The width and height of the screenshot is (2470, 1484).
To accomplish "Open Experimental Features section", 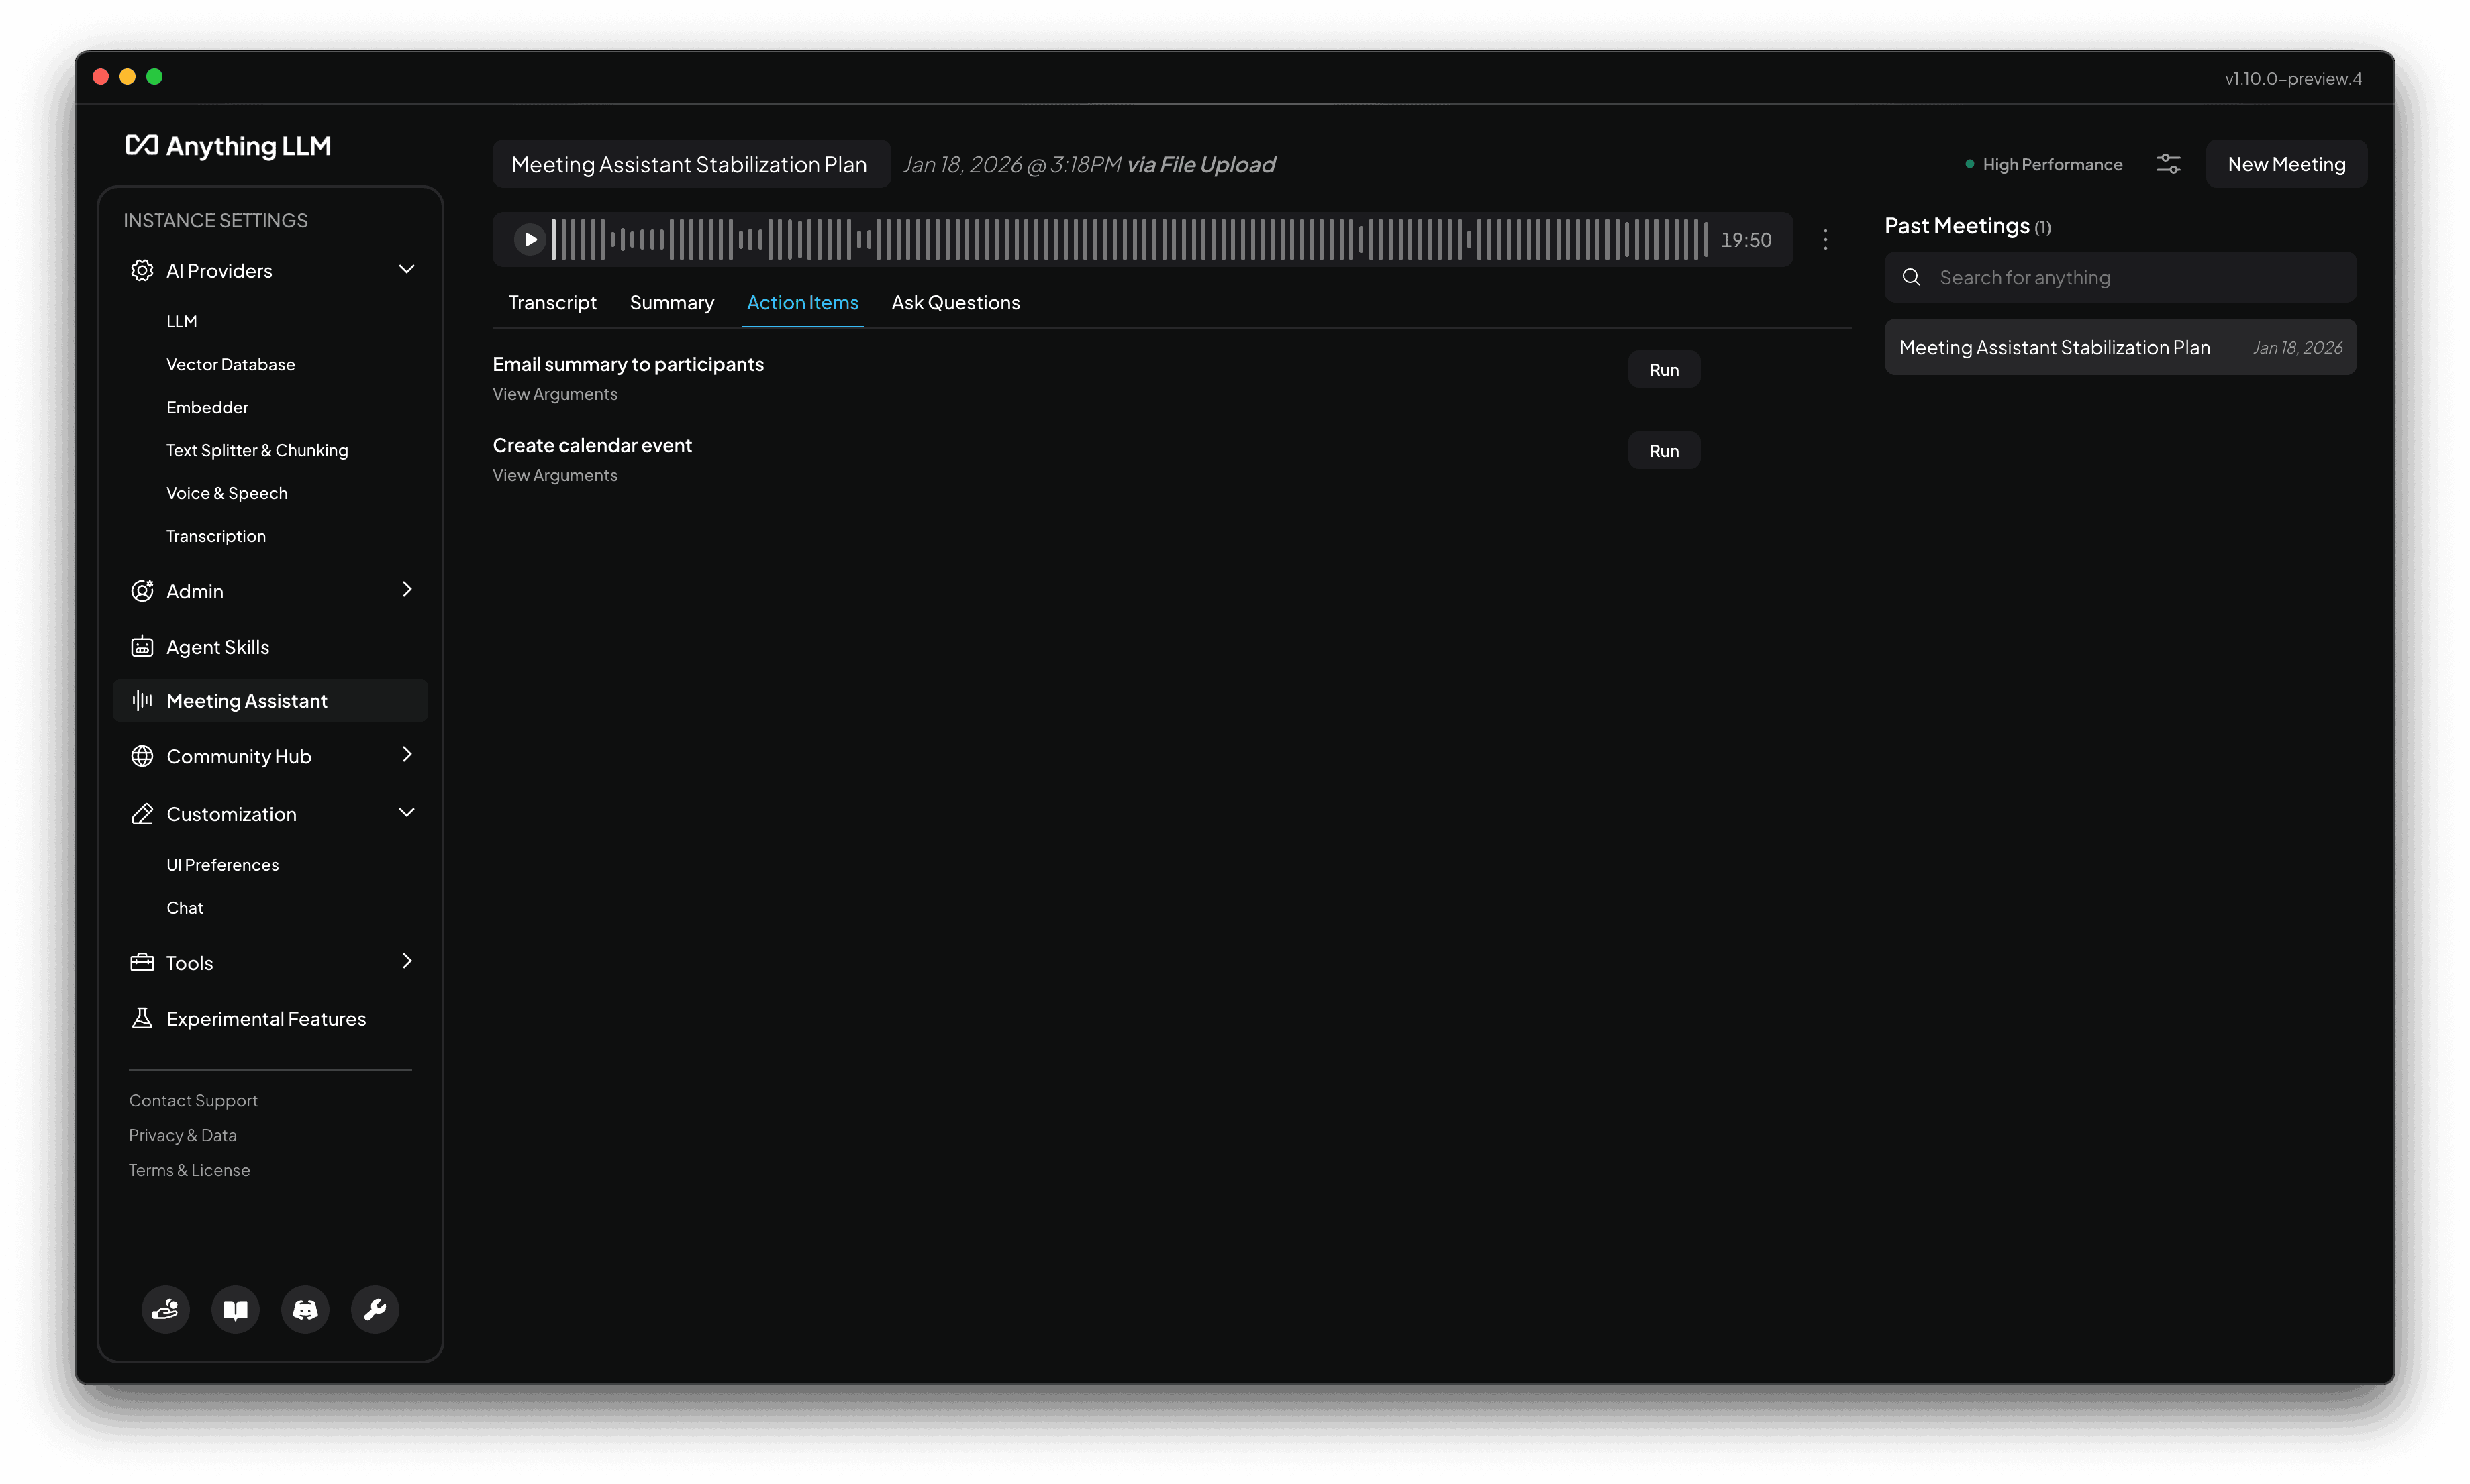I will 265,1018.
